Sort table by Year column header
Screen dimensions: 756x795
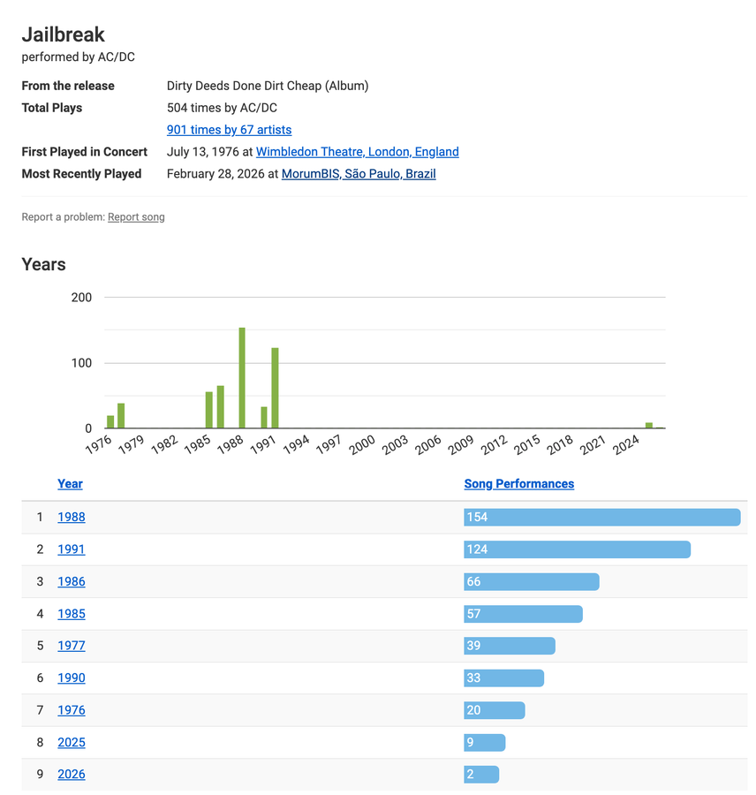click(70, 484)
